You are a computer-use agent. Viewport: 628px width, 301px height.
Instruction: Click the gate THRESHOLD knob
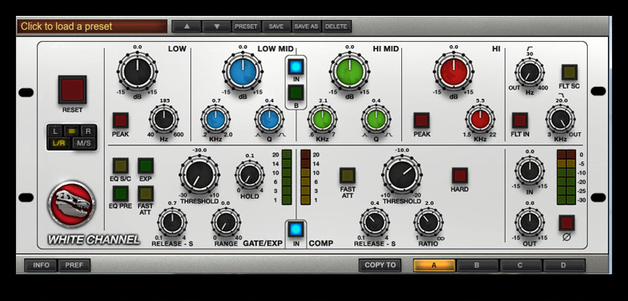(x=199, y=175)
